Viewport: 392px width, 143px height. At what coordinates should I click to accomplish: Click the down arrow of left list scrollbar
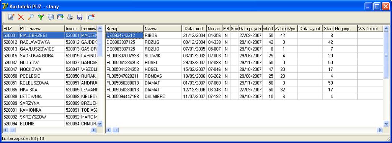(x=100, y=123)
